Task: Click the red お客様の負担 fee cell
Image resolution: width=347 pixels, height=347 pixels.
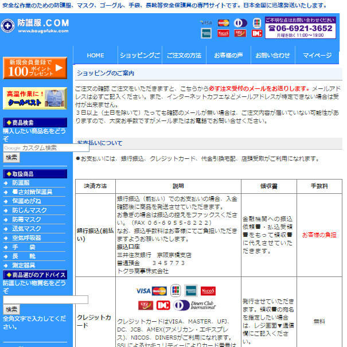Action: pos(319,235)
